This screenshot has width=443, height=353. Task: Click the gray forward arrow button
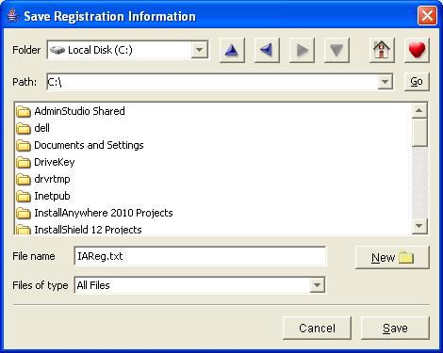coord(302,50)
